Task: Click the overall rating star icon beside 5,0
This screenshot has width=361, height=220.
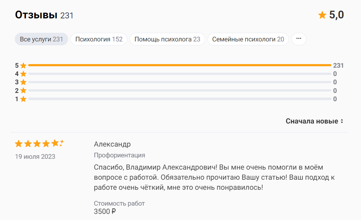Action: (x=322, y=15)
